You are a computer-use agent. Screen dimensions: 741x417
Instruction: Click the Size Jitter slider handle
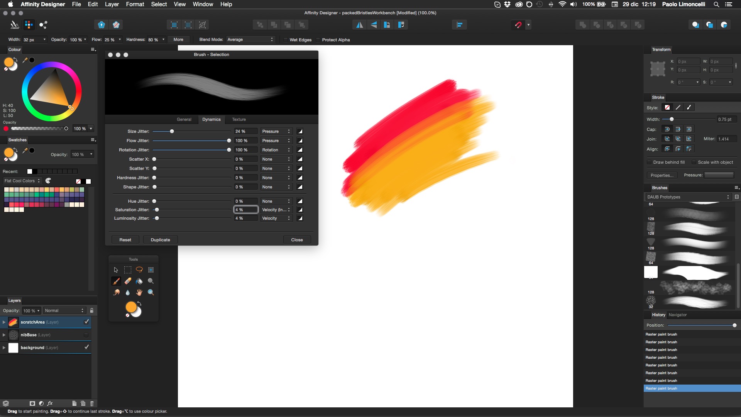tap(172, 131)
